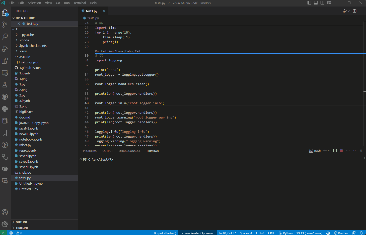This screenshot has width=366, height=235.
Task: Open the Source Control view
Action: pyautogui.click(x=5, y=25)
